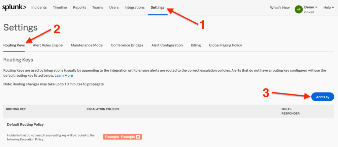Open the Global Paging Policy tab
Viewport: 338px width, 147px height.
(225, 45)
